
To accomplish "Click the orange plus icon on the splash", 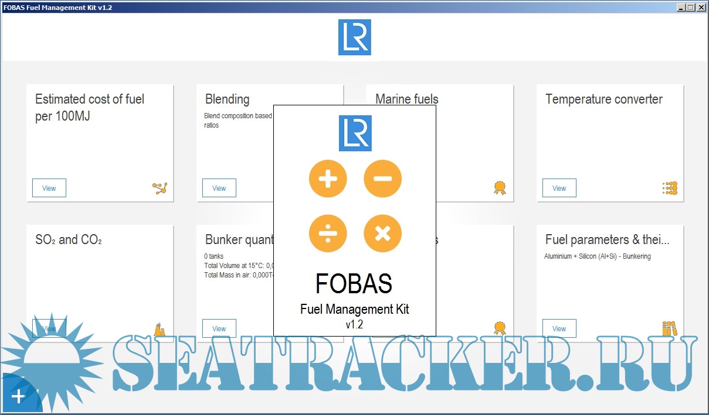I will 328,179.
